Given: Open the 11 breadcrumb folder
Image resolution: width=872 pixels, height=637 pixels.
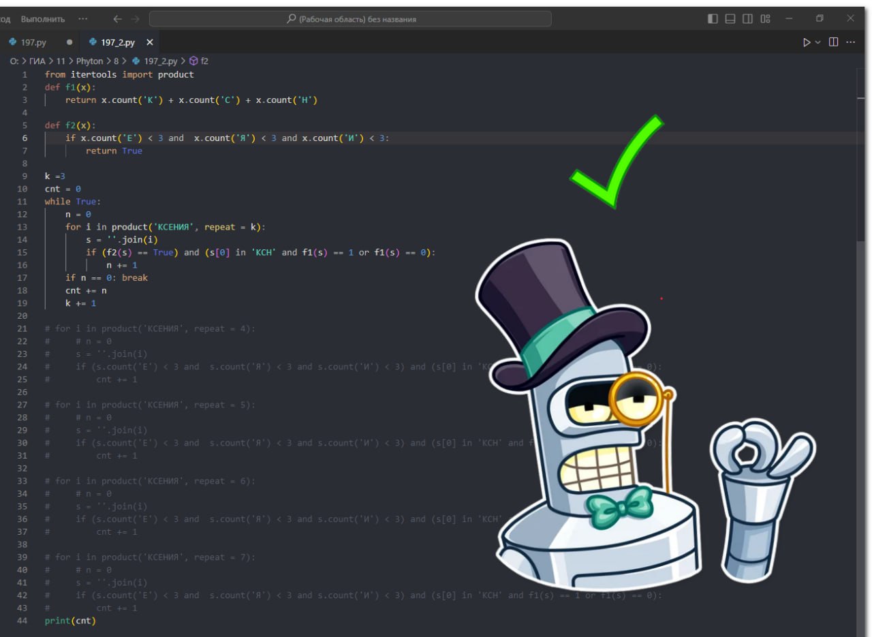Looking at the screenshot, I should [61, 61].
